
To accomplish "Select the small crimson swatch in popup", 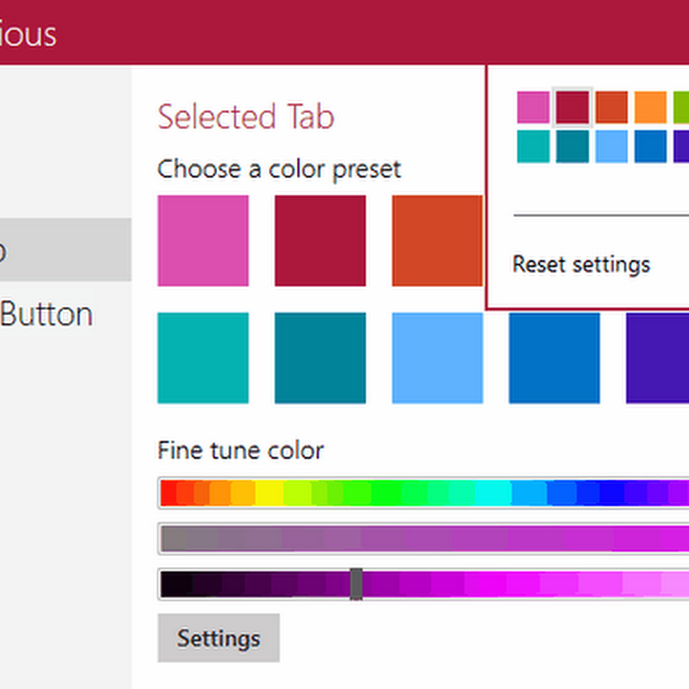I will pos(572,107).
